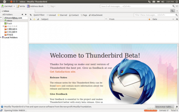
Task: Toggle the quick filter pin icon
Action: click(31, 15)
